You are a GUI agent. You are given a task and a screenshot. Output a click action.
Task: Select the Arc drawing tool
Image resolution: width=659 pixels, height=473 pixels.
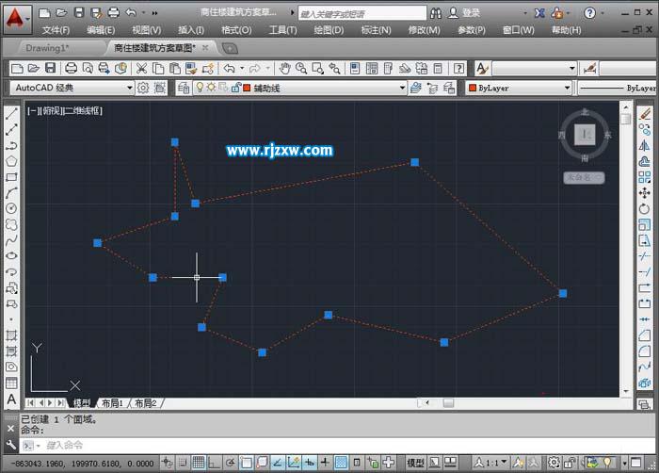click(x=11, y=193)
